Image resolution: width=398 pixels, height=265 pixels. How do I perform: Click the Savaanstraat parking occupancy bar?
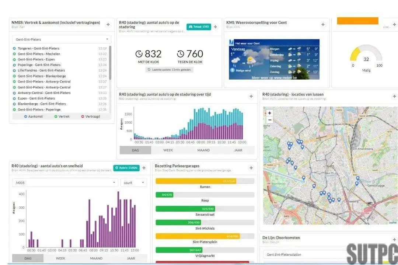pos(205,209)
